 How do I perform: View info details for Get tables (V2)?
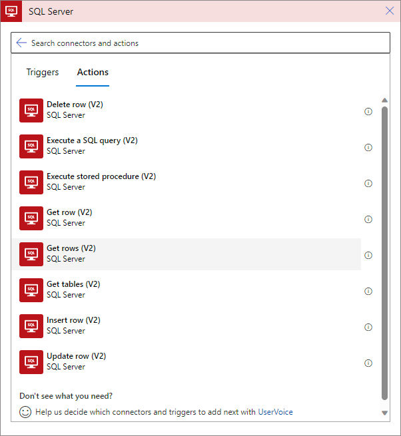[368, 291]
